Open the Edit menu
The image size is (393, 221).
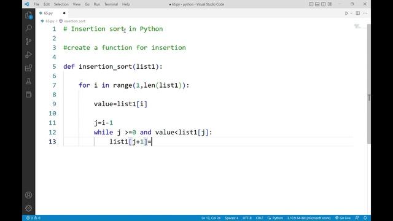(x=47, y=4)
